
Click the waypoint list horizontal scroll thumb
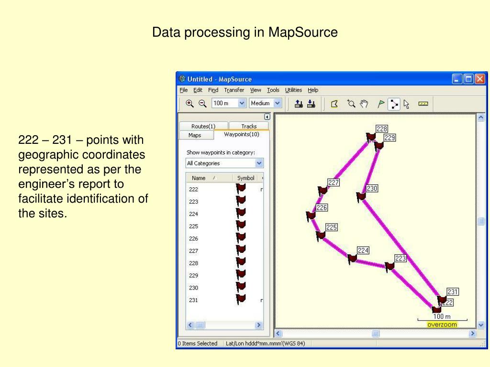200,325
